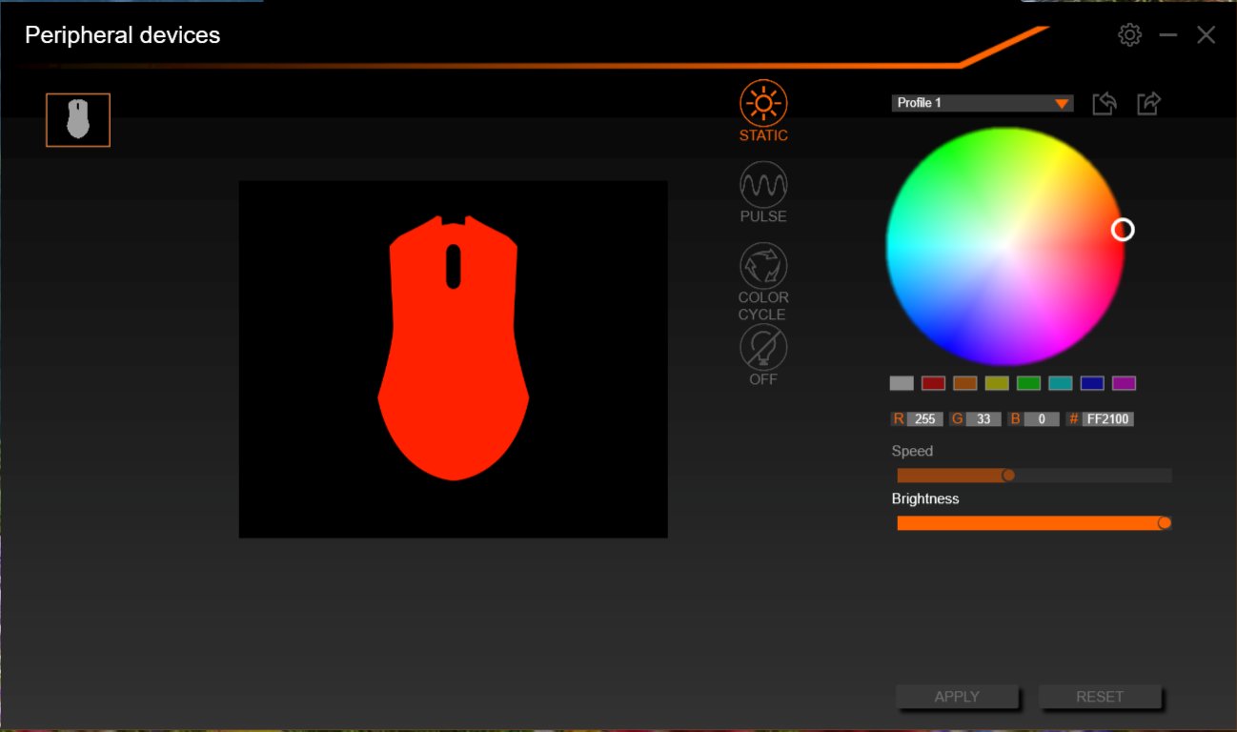Viewport: 1237px width, 732px height.
Task: Switch to the selected mouse device tab
Action: coord(77,119)
